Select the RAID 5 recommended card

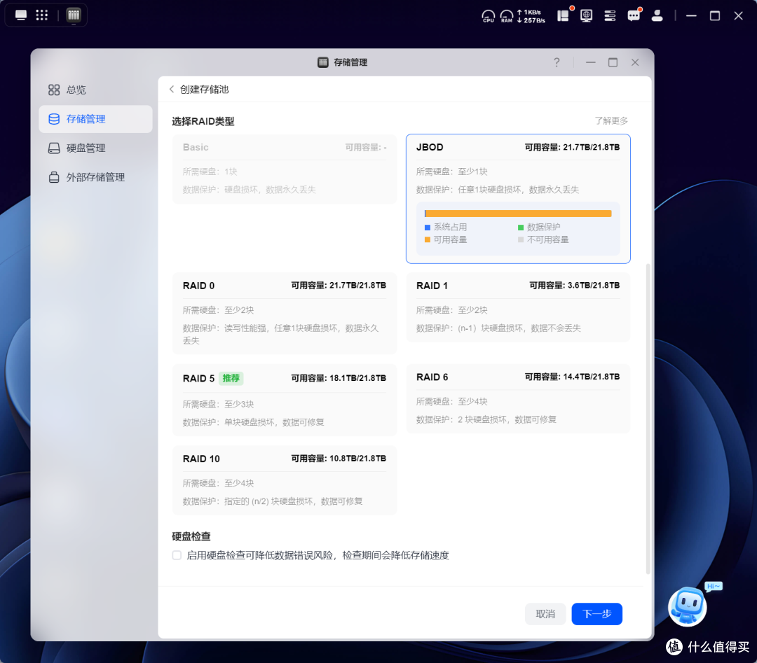point(285,400)
